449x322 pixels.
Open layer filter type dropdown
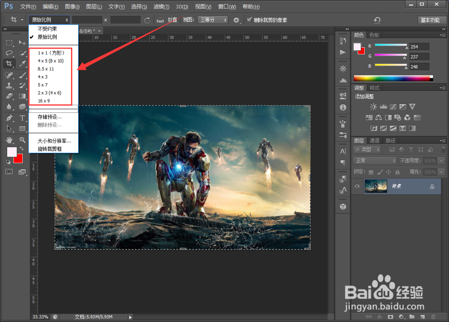(x=367, y=149)
